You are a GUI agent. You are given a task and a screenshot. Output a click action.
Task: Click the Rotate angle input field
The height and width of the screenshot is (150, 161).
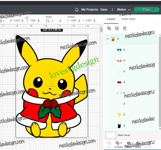tap(55, 21)
